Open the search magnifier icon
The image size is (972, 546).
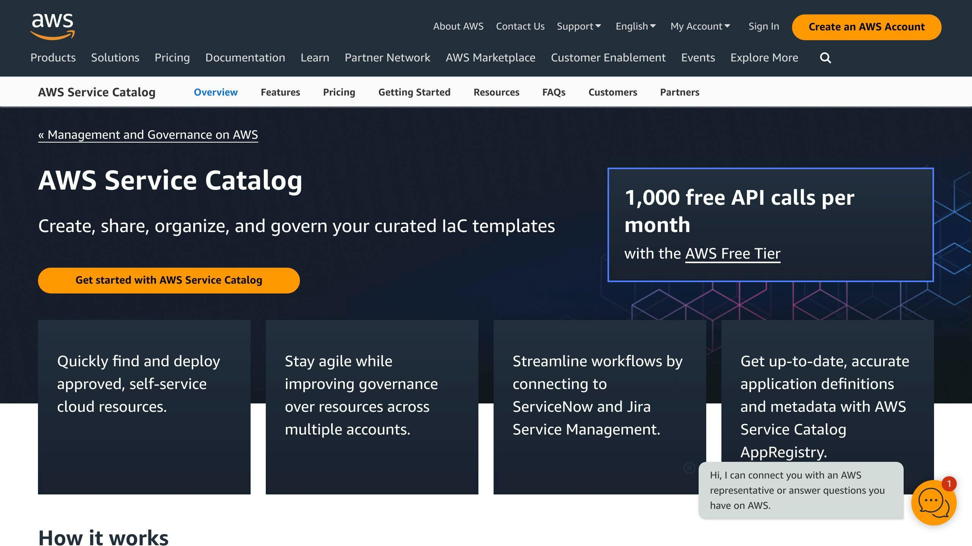tap(825, 58)
